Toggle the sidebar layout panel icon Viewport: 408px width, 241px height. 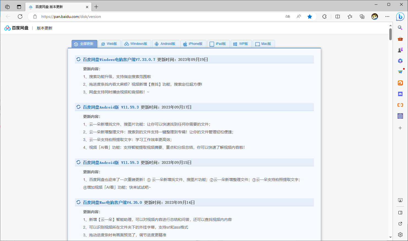tap(400, 213)
